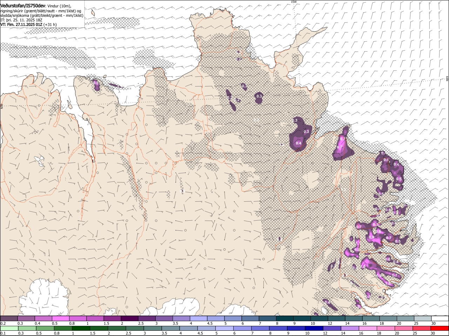Pick the bright red 30 rain legend swatch
This screenshot has height=336, width=449.
(x=440, y=329)
